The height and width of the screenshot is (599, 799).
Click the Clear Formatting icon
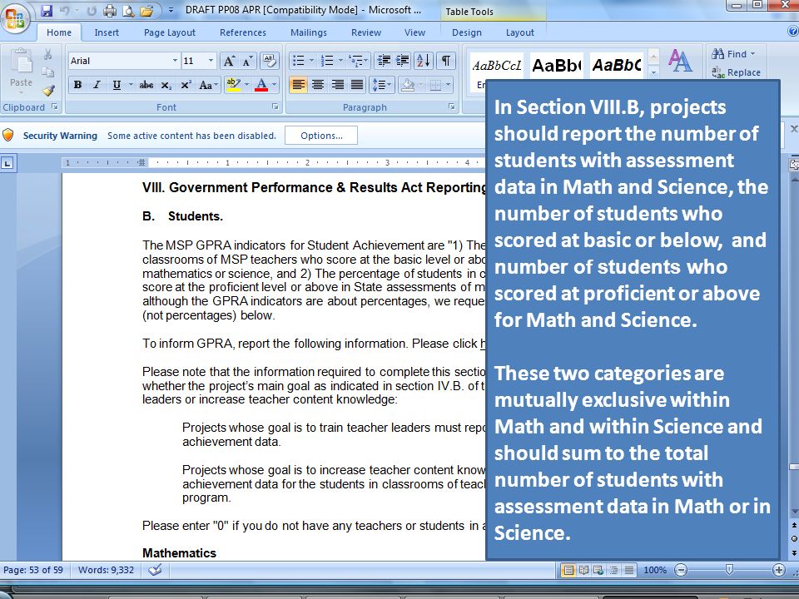[x=269, y=61]
